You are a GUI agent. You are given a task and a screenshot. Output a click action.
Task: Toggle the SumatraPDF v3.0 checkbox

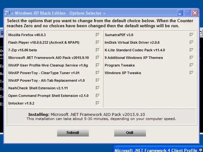192,35
